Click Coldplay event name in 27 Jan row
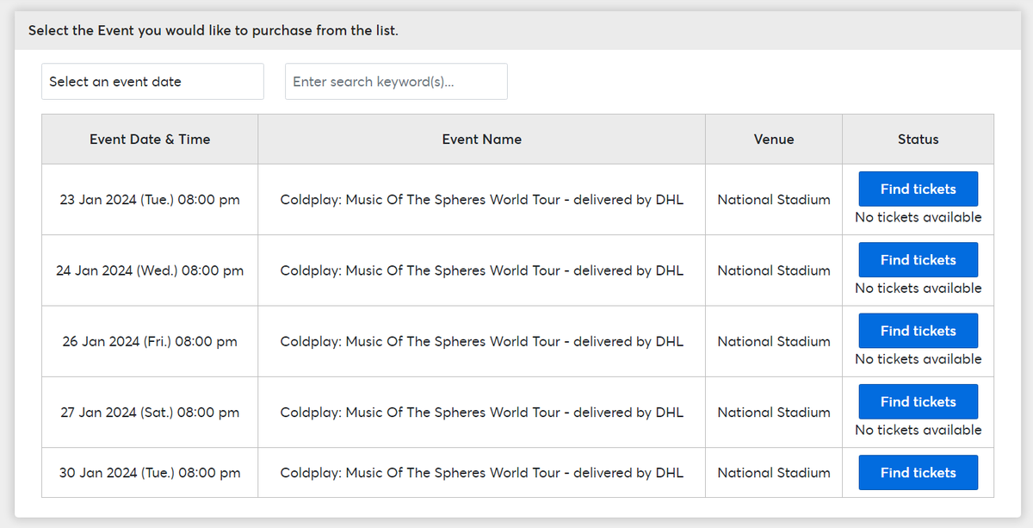Viewport: 1033px width, 528px height. [482, 413]
